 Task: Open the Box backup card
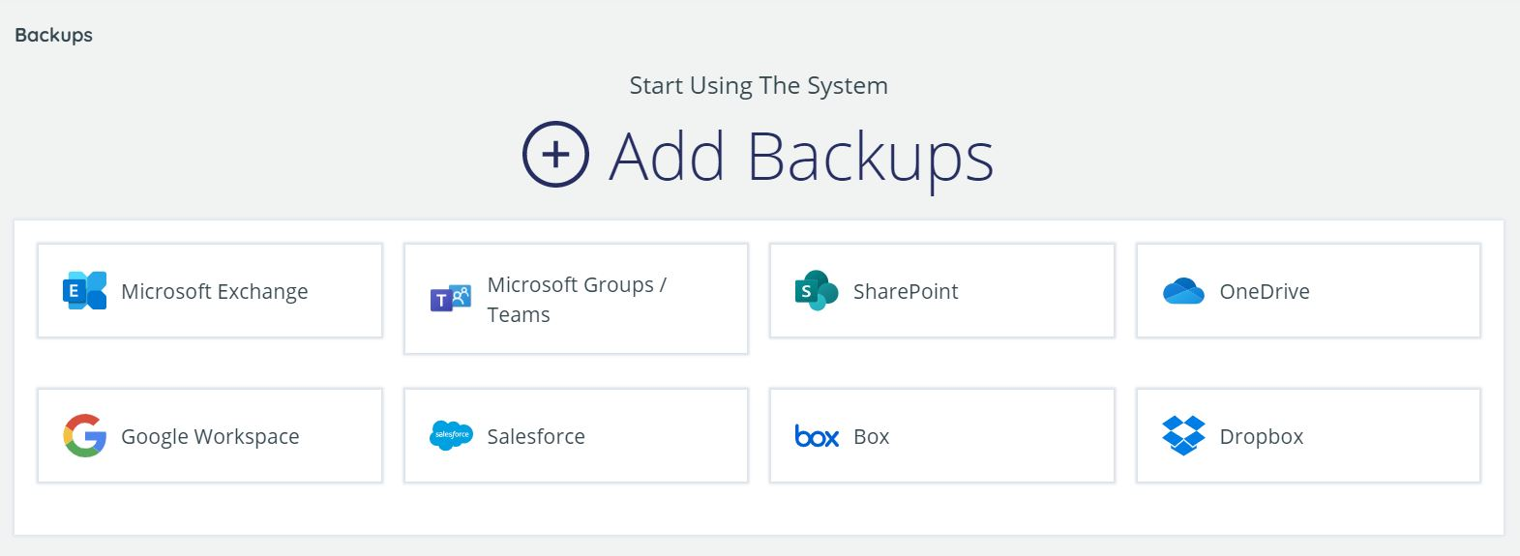coord(942,436)
